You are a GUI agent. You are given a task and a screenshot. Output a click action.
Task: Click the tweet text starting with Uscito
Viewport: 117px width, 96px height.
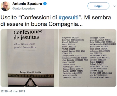(x=56, y=21)
